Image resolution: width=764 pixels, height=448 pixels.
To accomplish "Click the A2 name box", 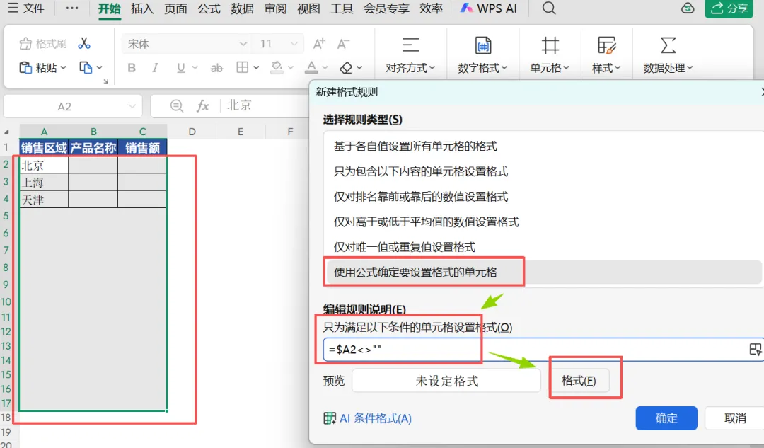I will coord(73,106).
